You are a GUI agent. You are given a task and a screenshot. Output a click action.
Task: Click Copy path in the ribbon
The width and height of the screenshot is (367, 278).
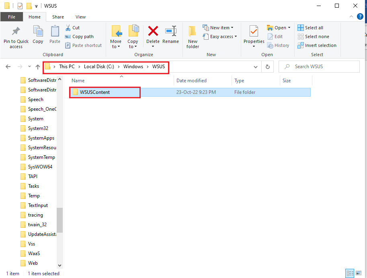pyautogui.click(x=79, y=37)
